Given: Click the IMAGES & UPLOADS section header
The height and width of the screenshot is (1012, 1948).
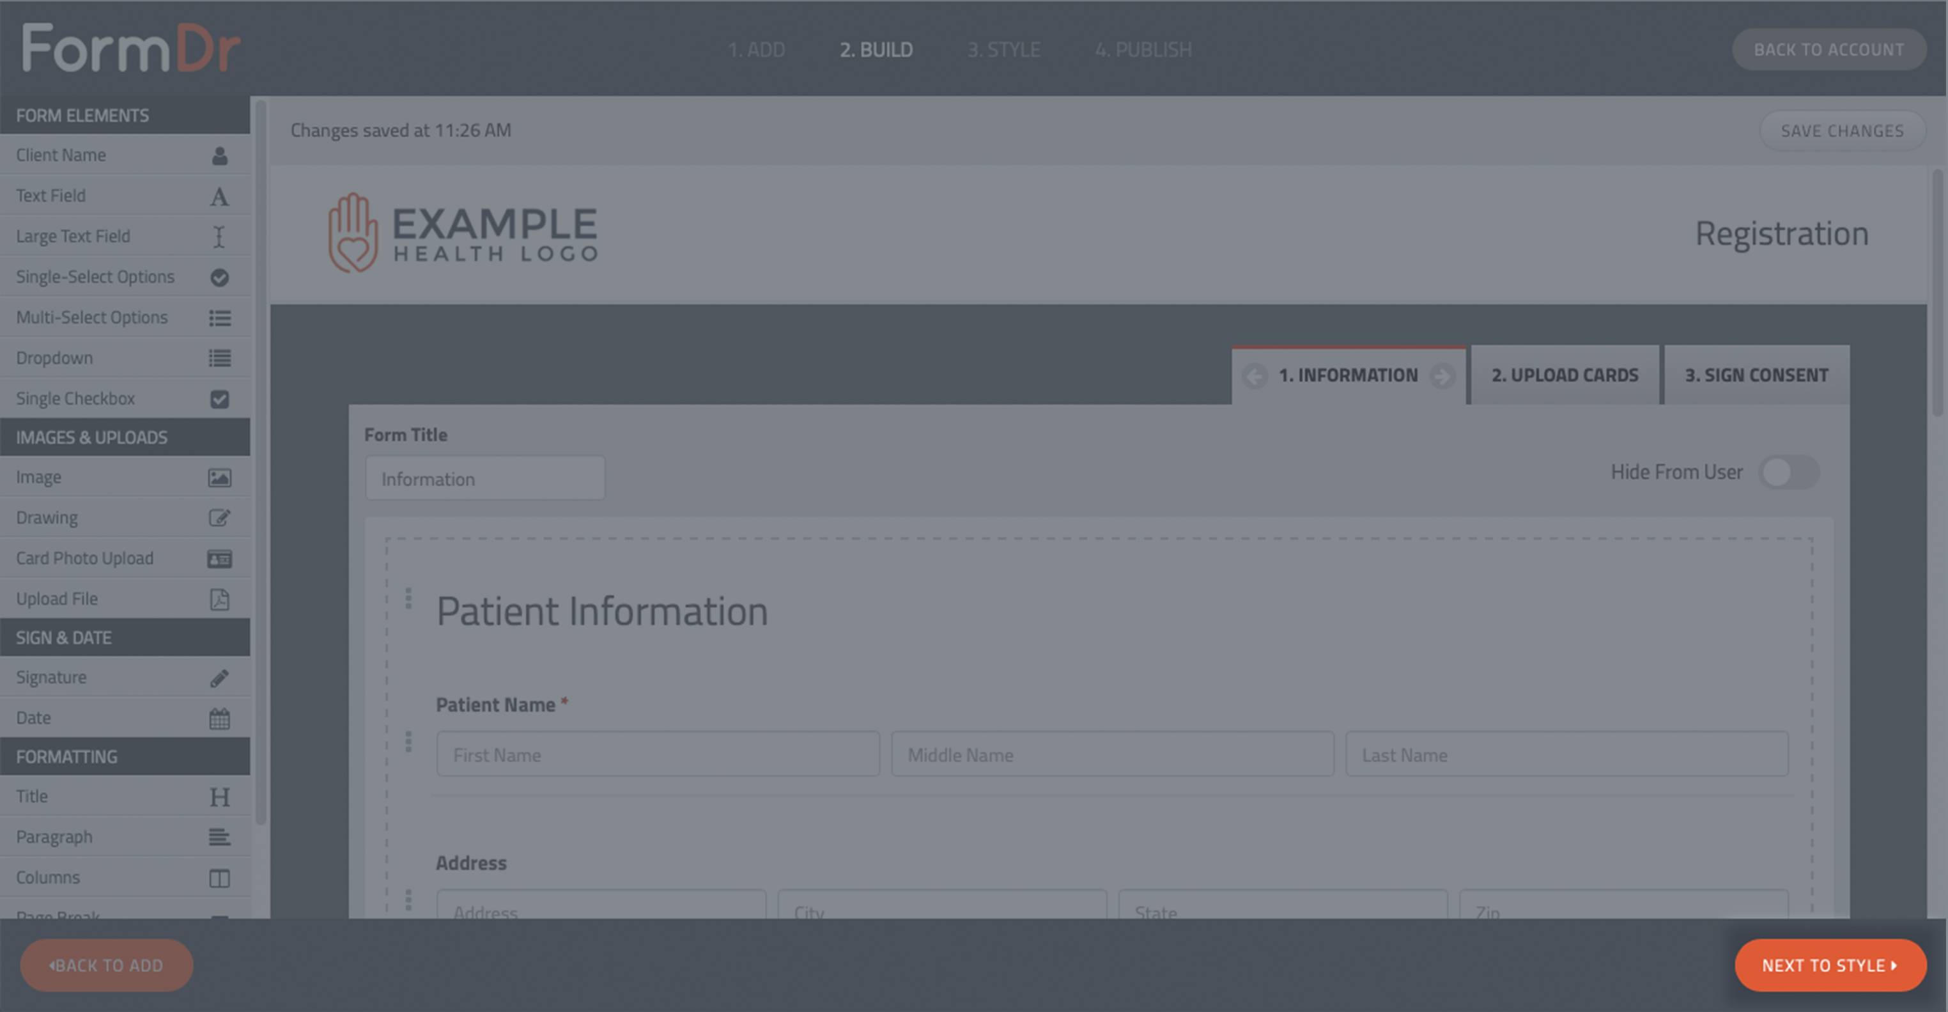Looking at the screenshot, I should pyautogui.click(x=125, y=437).
